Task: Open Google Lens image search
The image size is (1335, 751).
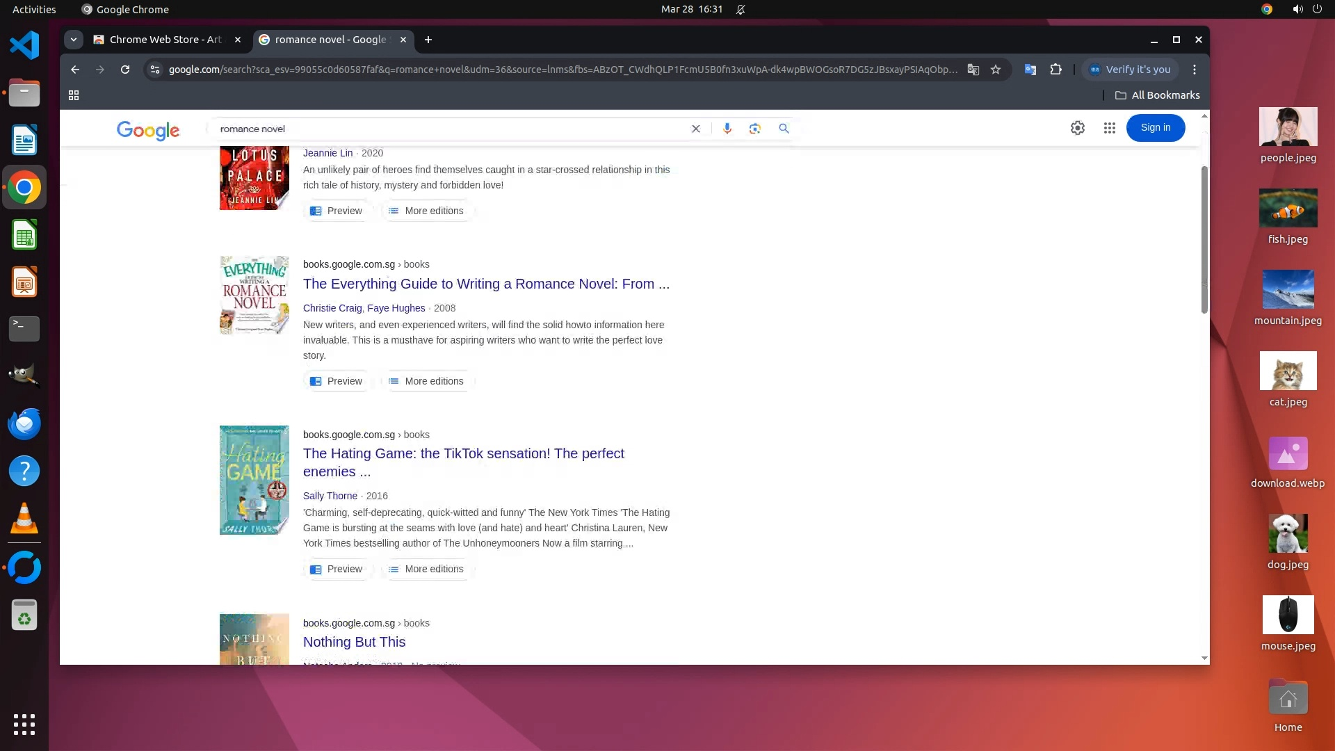Action: click(755, 129)
